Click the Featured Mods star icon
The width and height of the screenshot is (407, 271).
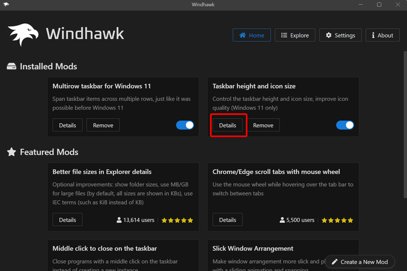11,152
